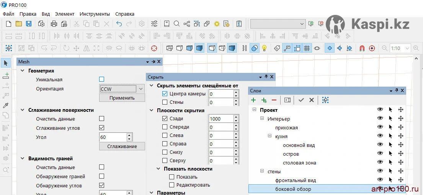Click the Save floppy disk icon
The height and width of the screenshot is (195, 423).
29,24
